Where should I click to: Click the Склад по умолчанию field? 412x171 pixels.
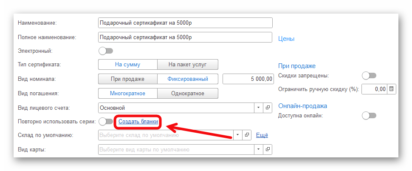(x=166, y=135)
